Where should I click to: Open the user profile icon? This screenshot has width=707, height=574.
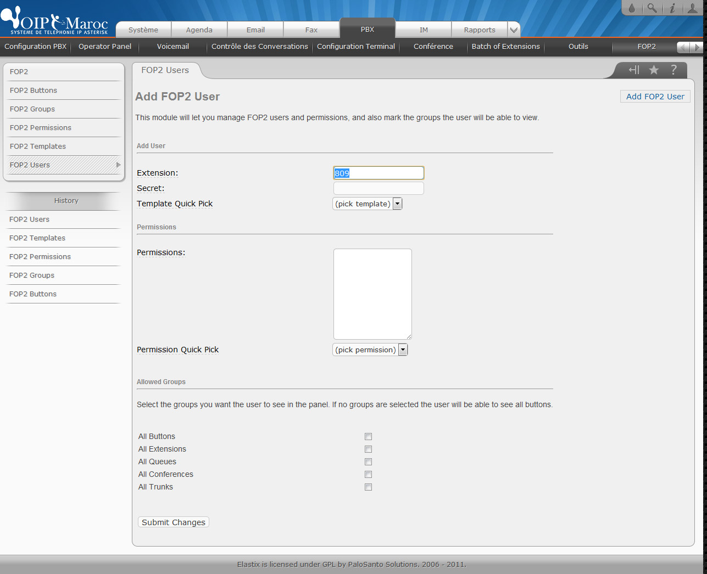[x=692, y=8]
